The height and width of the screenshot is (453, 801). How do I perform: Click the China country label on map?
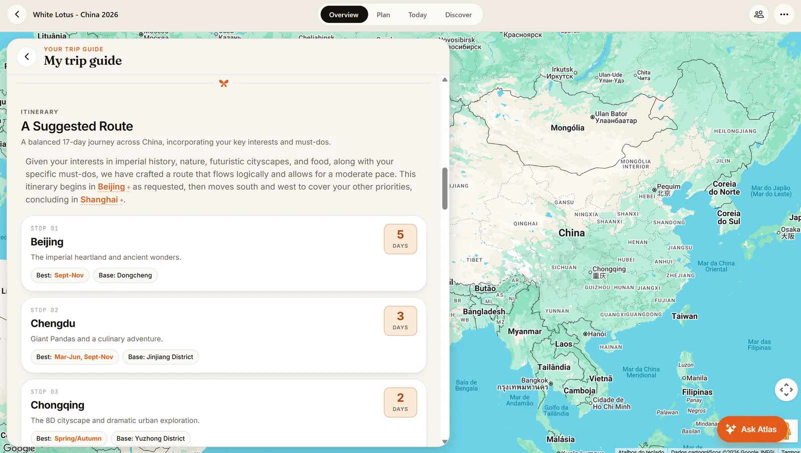[x=572, y=233]
